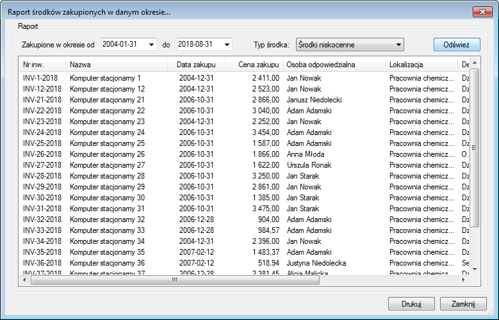Click the horizontal scrollbar right arrow
The width and height of the screenshot is (499, 320).
pos(464,280)
